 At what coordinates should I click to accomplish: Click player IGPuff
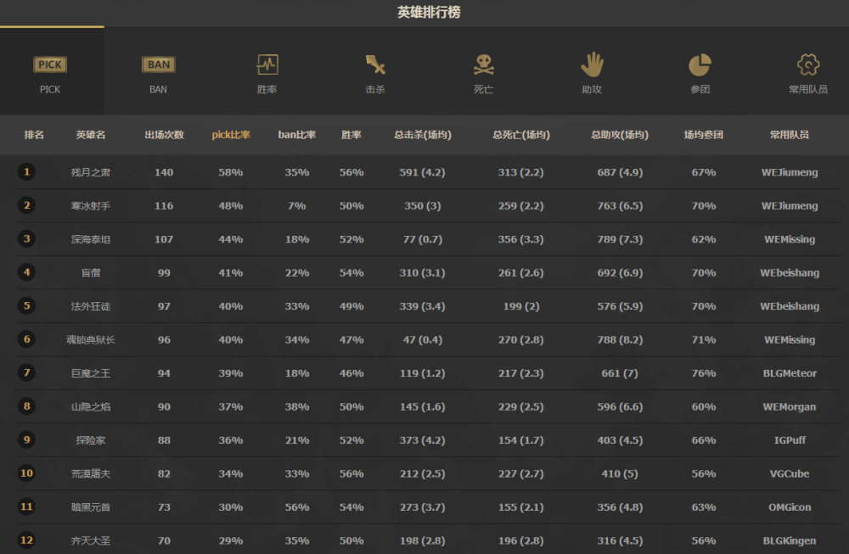pos(790,440)
